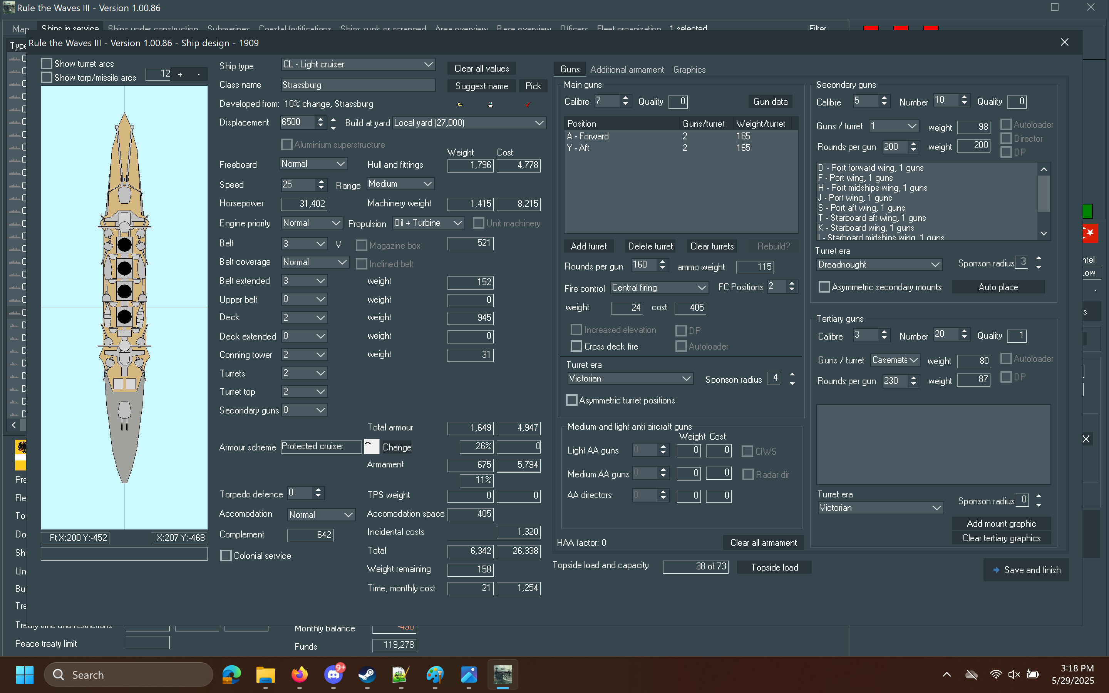1109x693 pixels.
Task: Click down arrow of secondary guns list scrollbar
Action: point(1044,234)
